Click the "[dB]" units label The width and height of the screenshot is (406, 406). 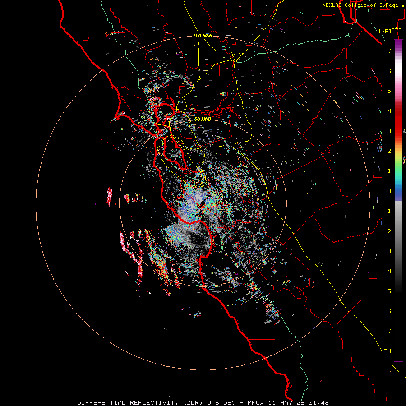point(385,31)
